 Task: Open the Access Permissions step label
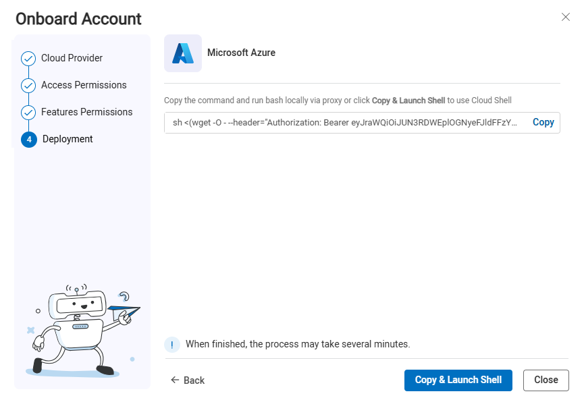click(x=84, y=85)
